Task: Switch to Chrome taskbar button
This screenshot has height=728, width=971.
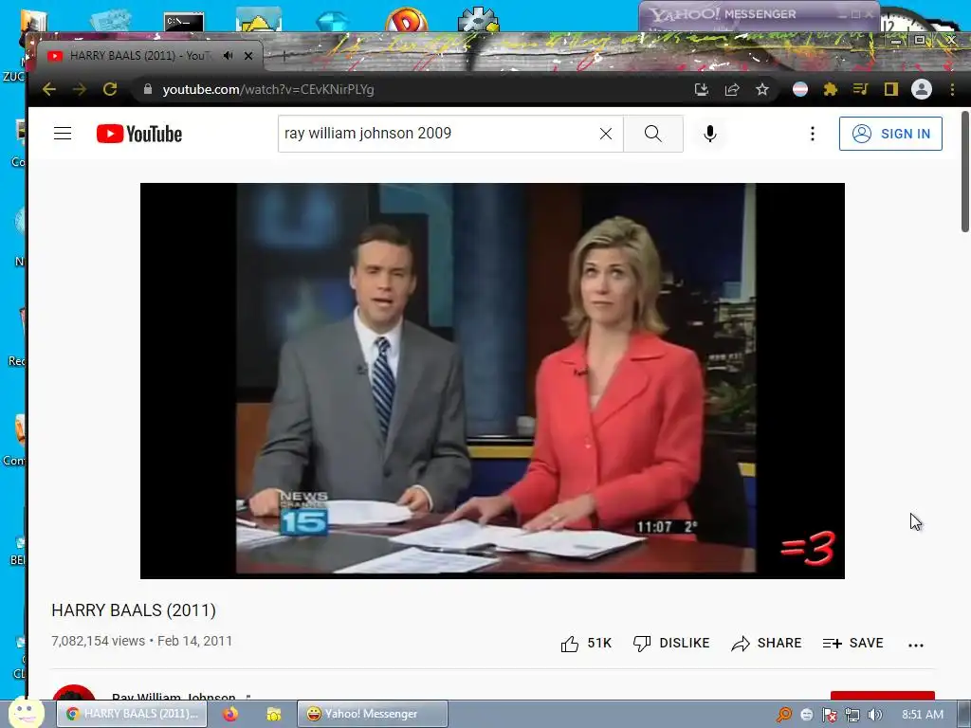Action: (132, 714)
